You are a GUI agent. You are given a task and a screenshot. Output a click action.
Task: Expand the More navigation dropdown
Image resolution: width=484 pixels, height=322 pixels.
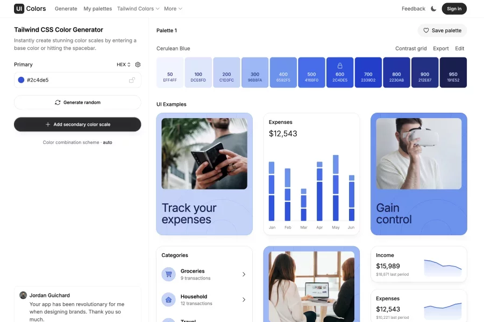coord(173,9)
